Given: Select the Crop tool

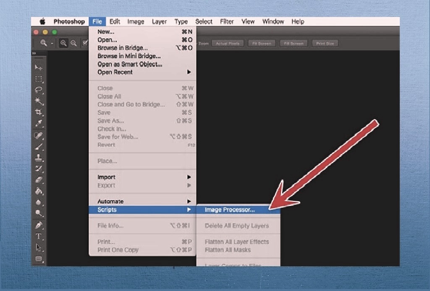Looking at the screenshot, I should pyautogui.click(x=39, y=112).
